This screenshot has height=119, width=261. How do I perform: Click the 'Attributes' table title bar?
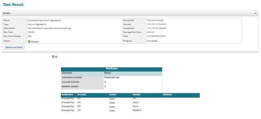[x=112, y=69]
